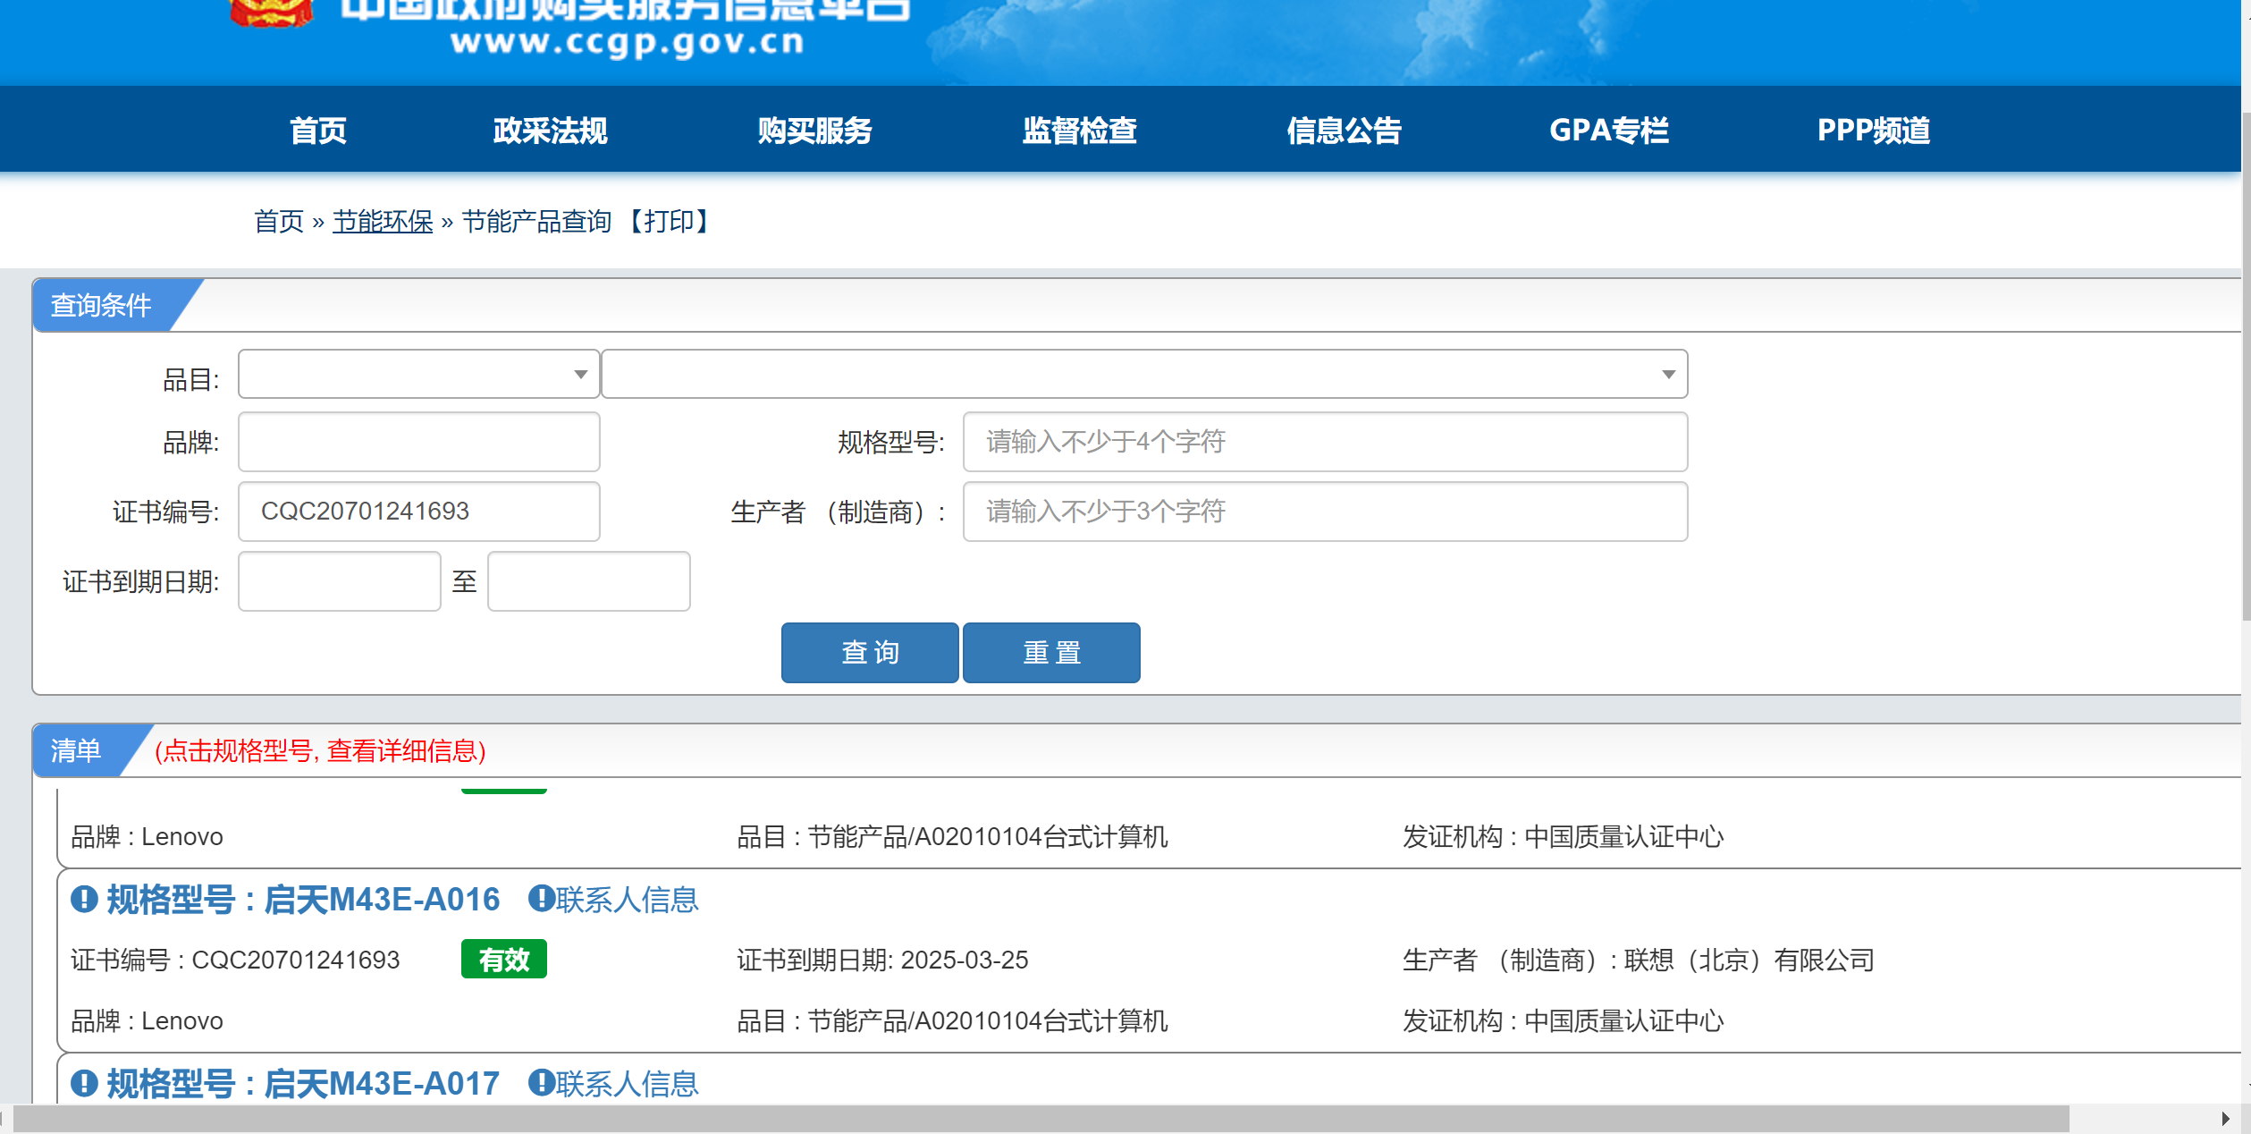The image size is (2251, 1134).
Task: Click the 节能环保 breadcrumb link
Action: pyautogui.click(x=383, y=221)
